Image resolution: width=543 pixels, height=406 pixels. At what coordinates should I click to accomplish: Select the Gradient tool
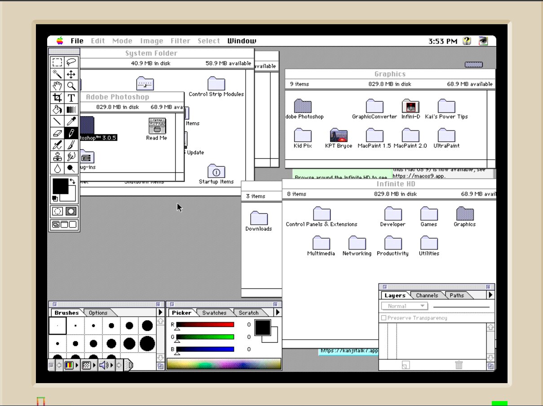(71, 109)
